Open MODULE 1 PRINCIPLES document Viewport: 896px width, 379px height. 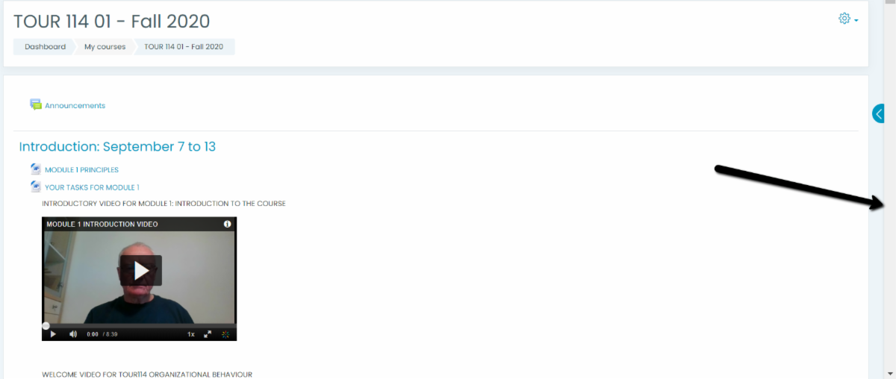(81, 170)
